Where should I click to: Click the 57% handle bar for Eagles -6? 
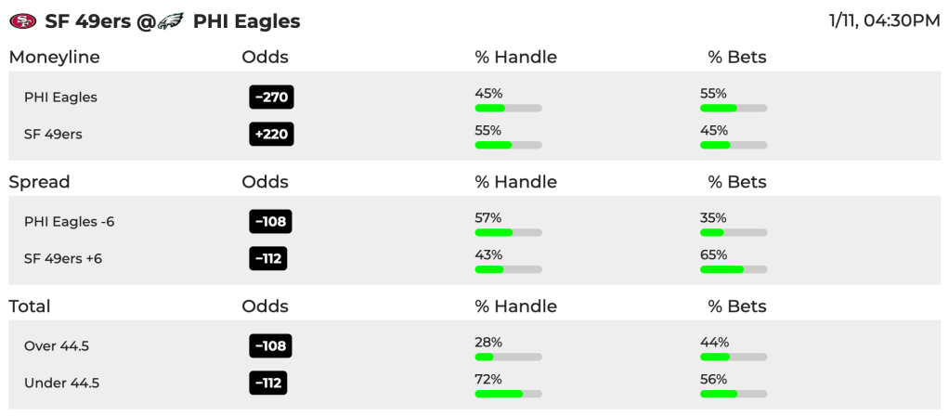tap(509, 232)
